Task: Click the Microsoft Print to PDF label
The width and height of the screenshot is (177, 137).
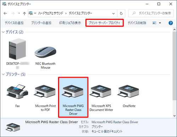Action: pyautogui.click(x=45, y=108)
